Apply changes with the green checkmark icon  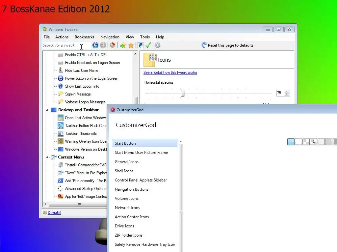coord(148,45)
